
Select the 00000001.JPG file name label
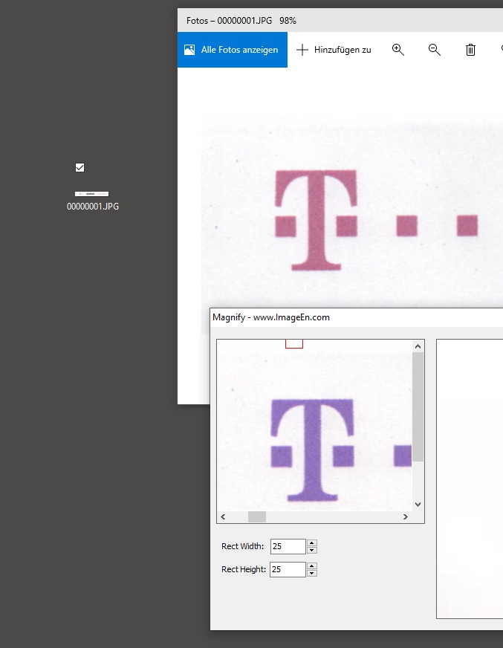[93, 207]
